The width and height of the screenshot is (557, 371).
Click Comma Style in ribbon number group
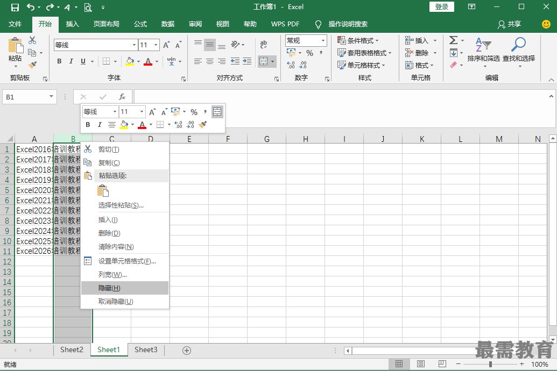pyautogui.click(x=321, y=53)
